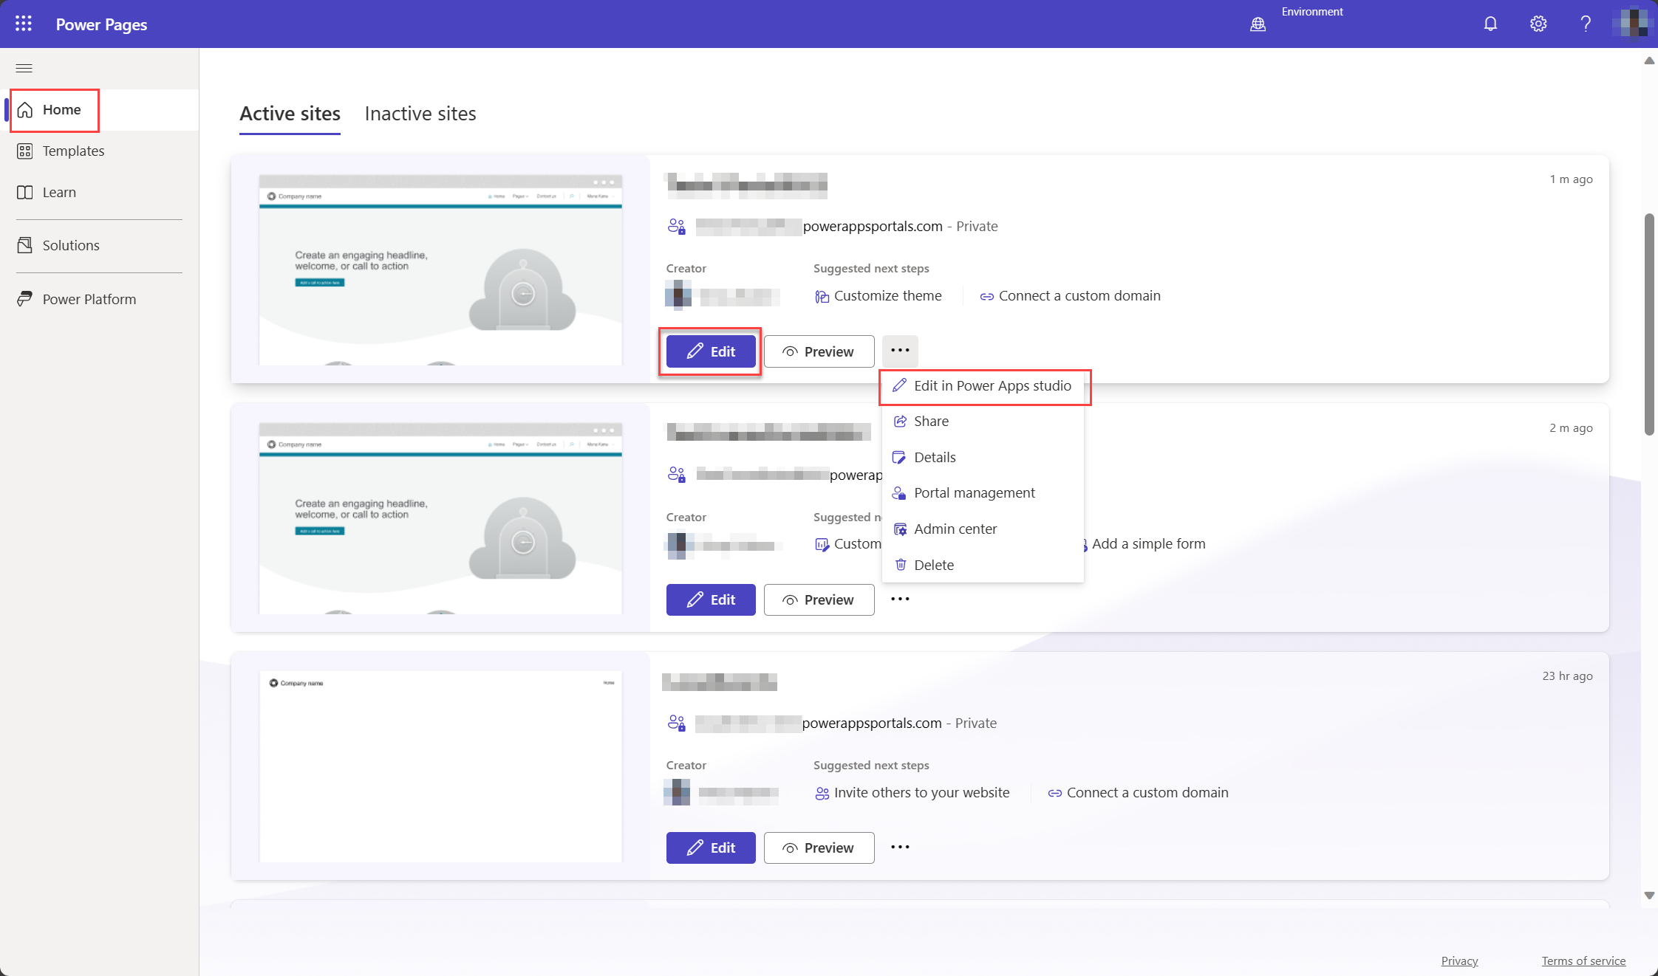
Task: Click the notifications bell icon
Action: tap(1490, 23)
